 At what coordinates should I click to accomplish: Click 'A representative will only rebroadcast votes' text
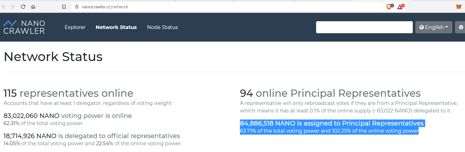click(349, 107)
